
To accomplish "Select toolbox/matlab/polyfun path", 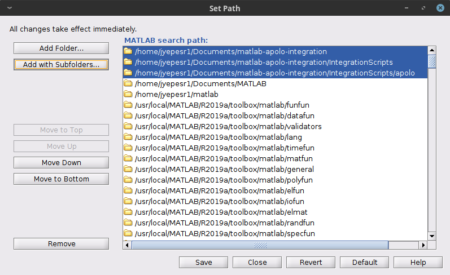I will click(x=275, y=180).
